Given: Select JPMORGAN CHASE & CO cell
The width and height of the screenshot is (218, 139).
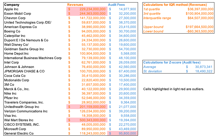Looking at the screenshot, I should (x=24, y=71).
